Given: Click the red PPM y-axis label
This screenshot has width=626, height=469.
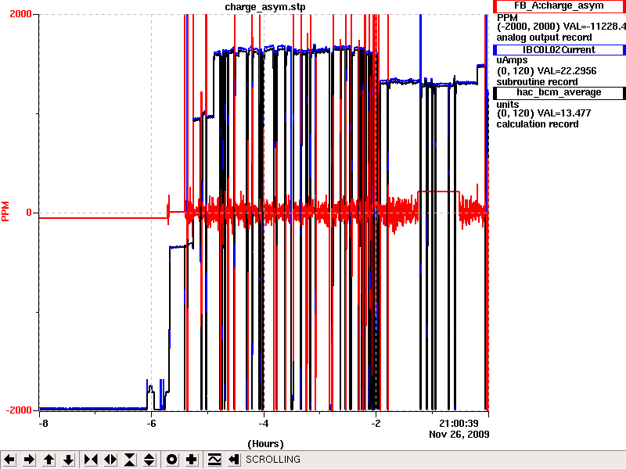Looking at the screenshot, I should tap(5, 211).
